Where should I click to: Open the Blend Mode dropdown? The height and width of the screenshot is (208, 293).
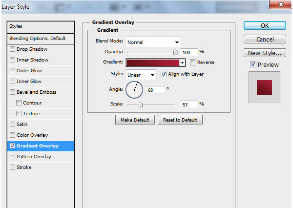(x=153, y=42)
